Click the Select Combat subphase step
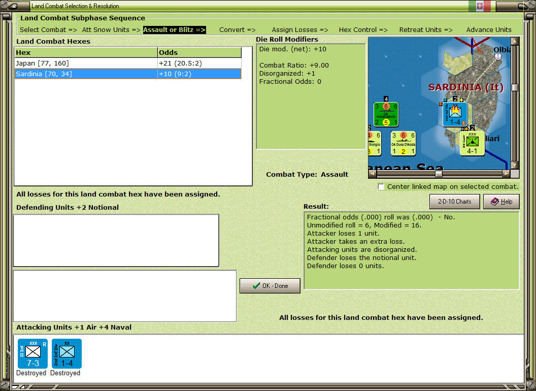The image size is (536, 391). (x=48, y=30)
